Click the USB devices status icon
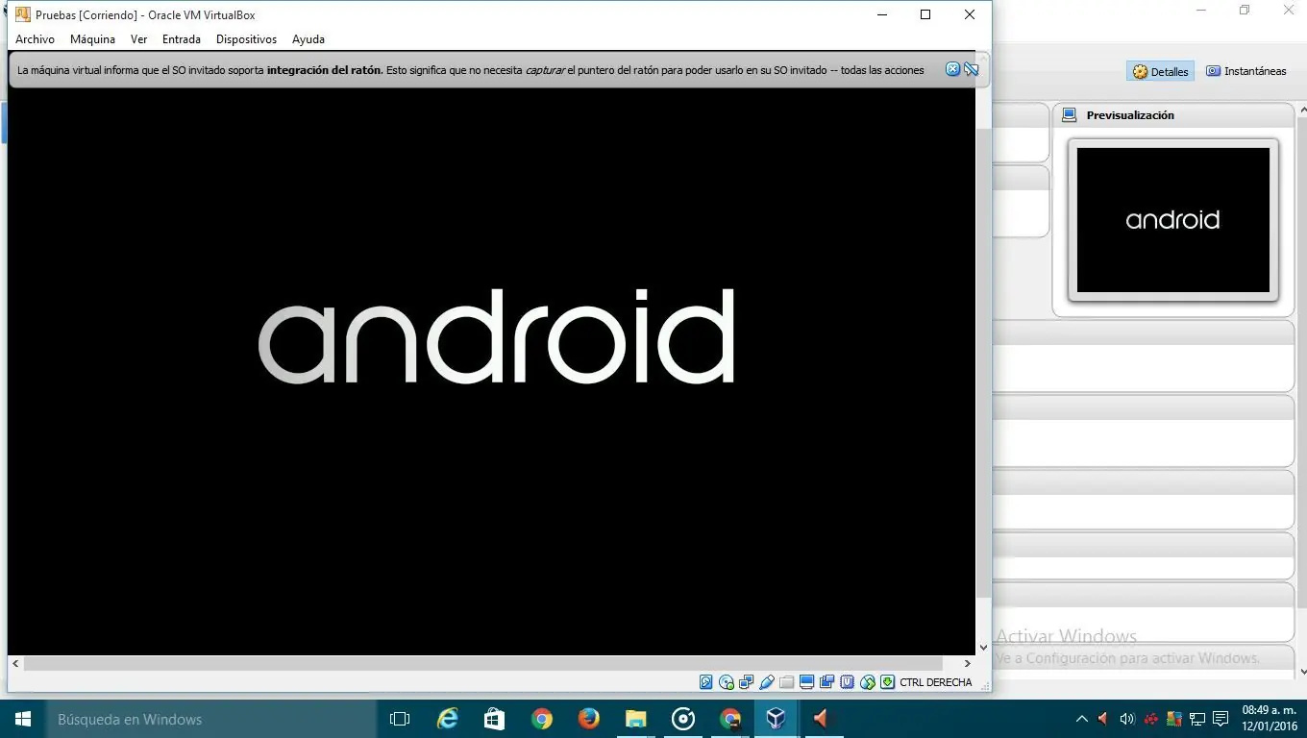The image size is (1307, 738). 767,682
